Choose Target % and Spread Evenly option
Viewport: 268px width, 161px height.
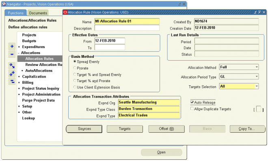[x=75, y=74]
